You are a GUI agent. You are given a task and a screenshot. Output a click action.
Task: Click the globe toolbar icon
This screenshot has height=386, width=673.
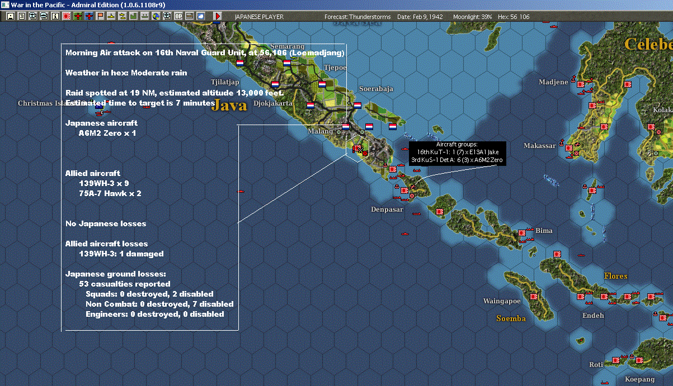click(x=156, y=16)
